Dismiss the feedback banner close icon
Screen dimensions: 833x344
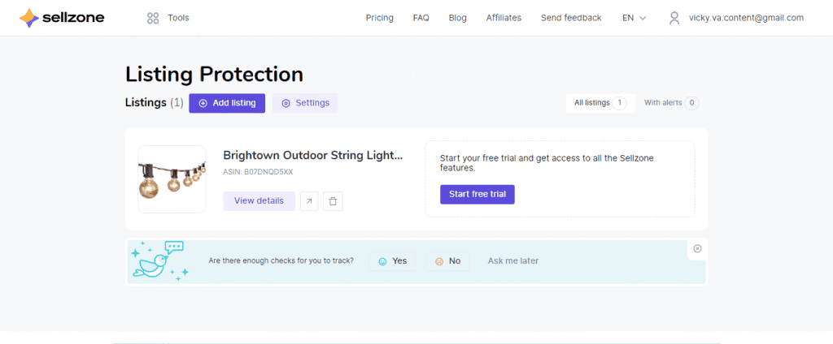click(x=697, y=248)
